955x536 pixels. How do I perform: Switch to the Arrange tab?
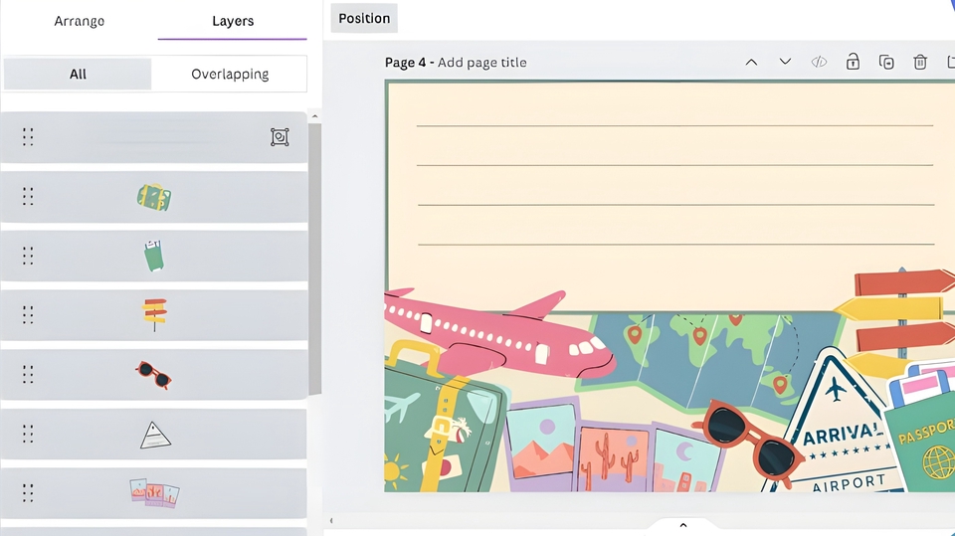[80, 21]
